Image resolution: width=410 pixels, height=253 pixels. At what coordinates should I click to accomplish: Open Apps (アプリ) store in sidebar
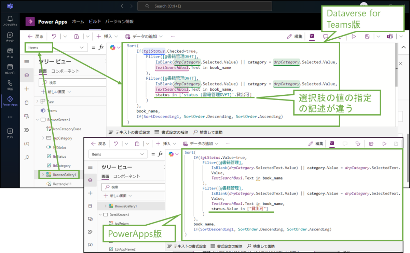tap(10, 133)
